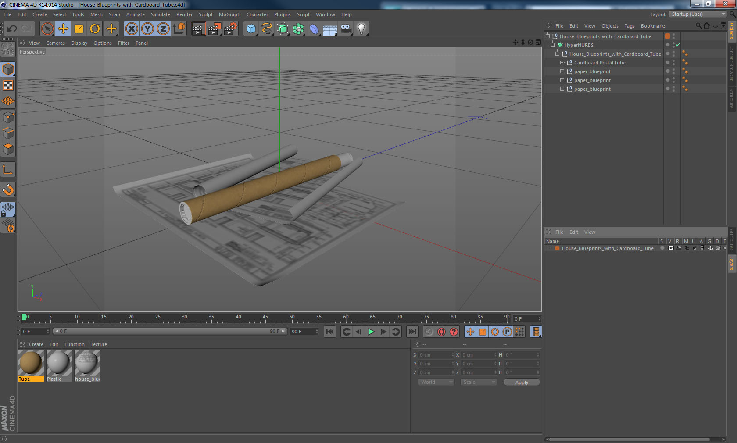Add a Cube primitive object
The image size is (737, 443).
251,29
